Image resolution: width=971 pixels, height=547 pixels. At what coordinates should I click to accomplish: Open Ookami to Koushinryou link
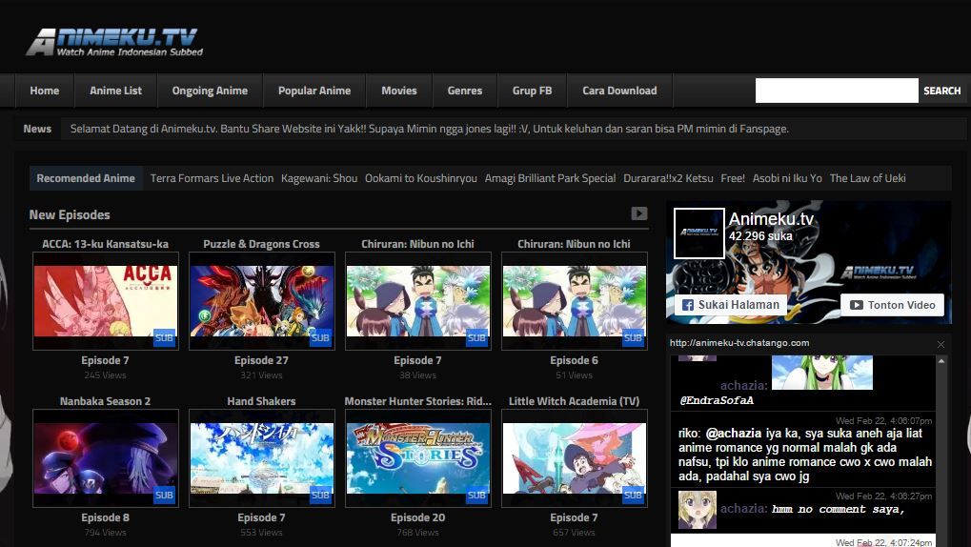click(x=421, y=178)
